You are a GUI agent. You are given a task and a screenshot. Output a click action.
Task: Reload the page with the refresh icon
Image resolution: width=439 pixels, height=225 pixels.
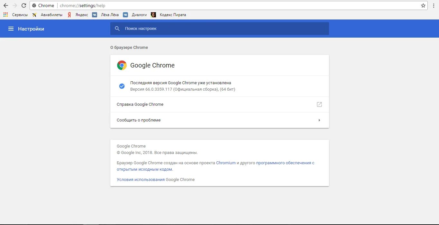(x=23, y=5)
